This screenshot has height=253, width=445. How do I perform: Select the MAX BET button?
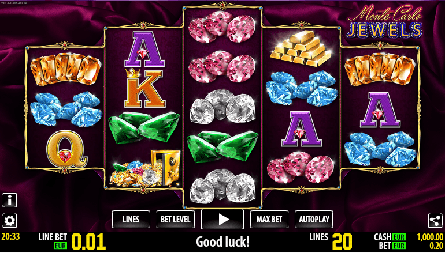[x=269, y=220]
